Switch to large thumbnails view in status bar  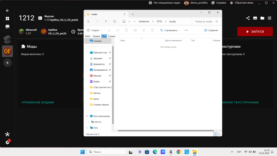219,134
